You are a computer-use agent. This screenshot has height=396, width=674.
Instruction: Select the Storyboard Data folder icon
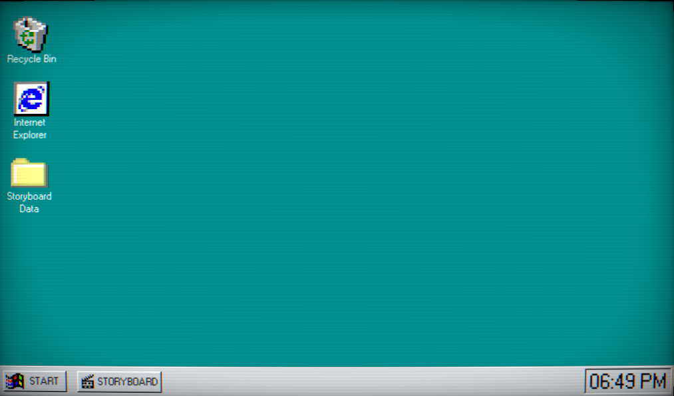point(29,174)
